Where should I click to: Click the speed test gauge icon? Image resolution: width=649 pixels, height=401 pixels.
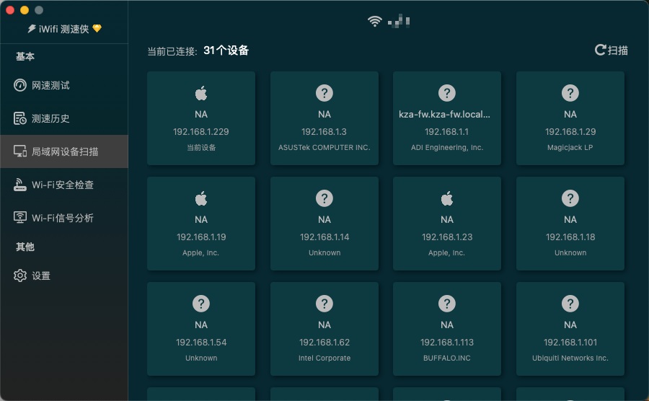tap(20, 85)
